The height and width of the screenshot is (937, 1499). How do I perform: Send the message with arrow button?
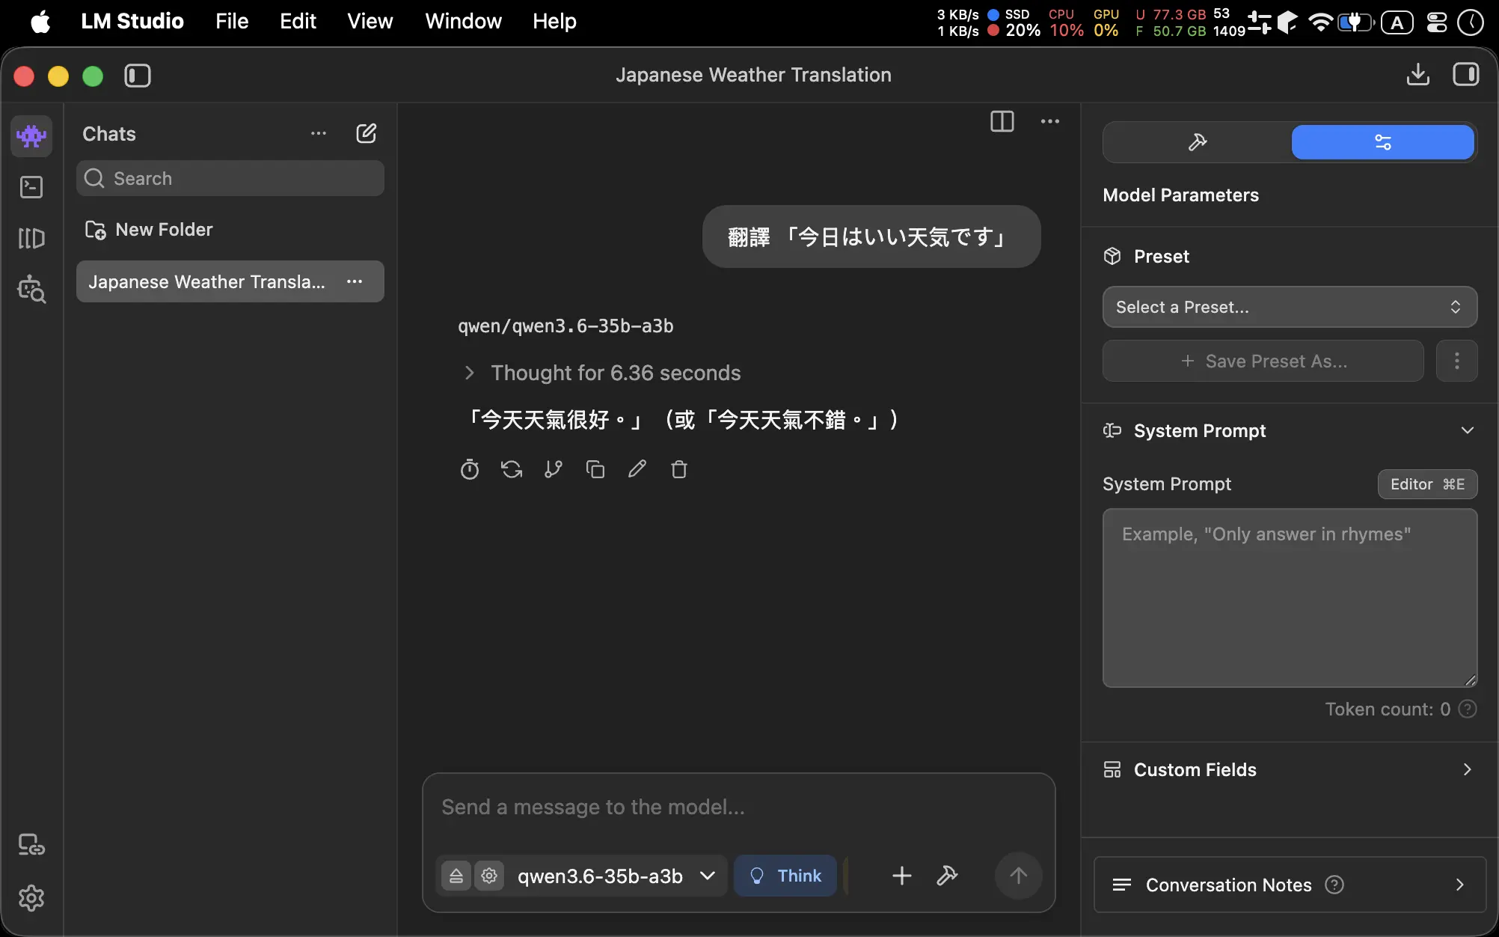1018,876
